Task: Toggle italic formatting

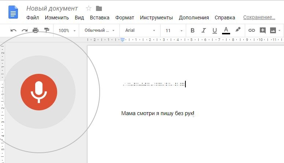Action: (204, 30)
